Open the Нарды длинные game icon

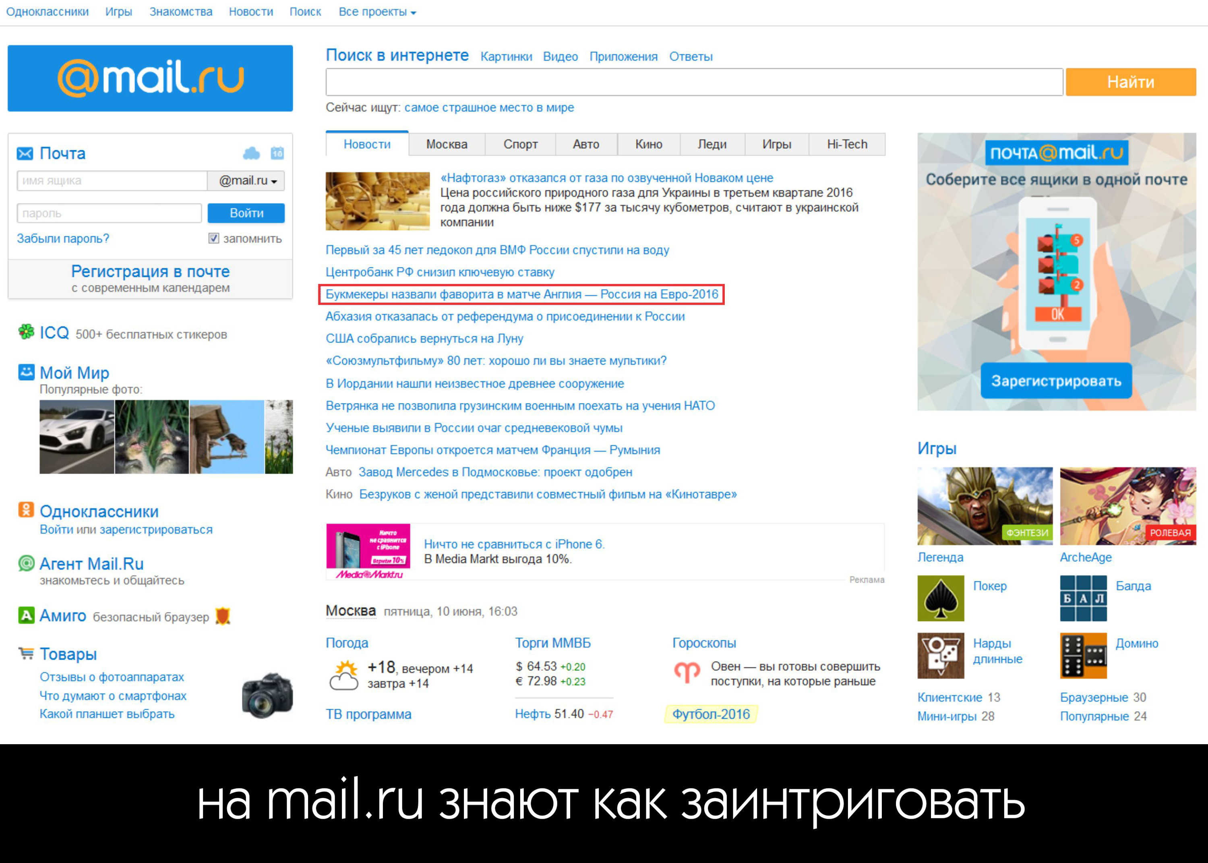coord(941,656)
